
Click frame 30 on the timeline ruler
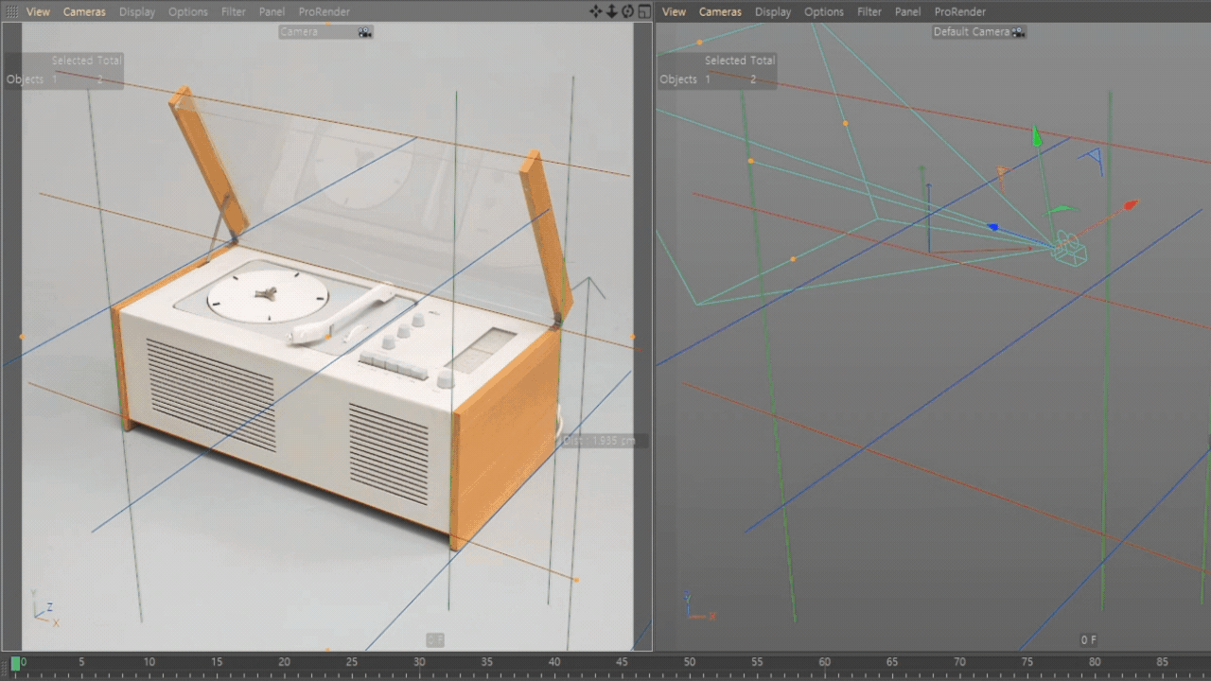[x=419, y=663]
